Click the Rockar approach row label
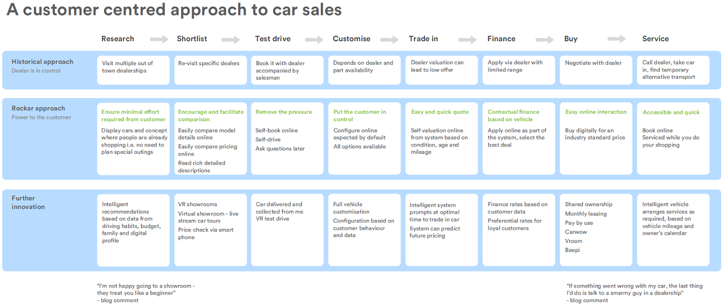Viewport: 725px width, 308px height. pos(39,108)
